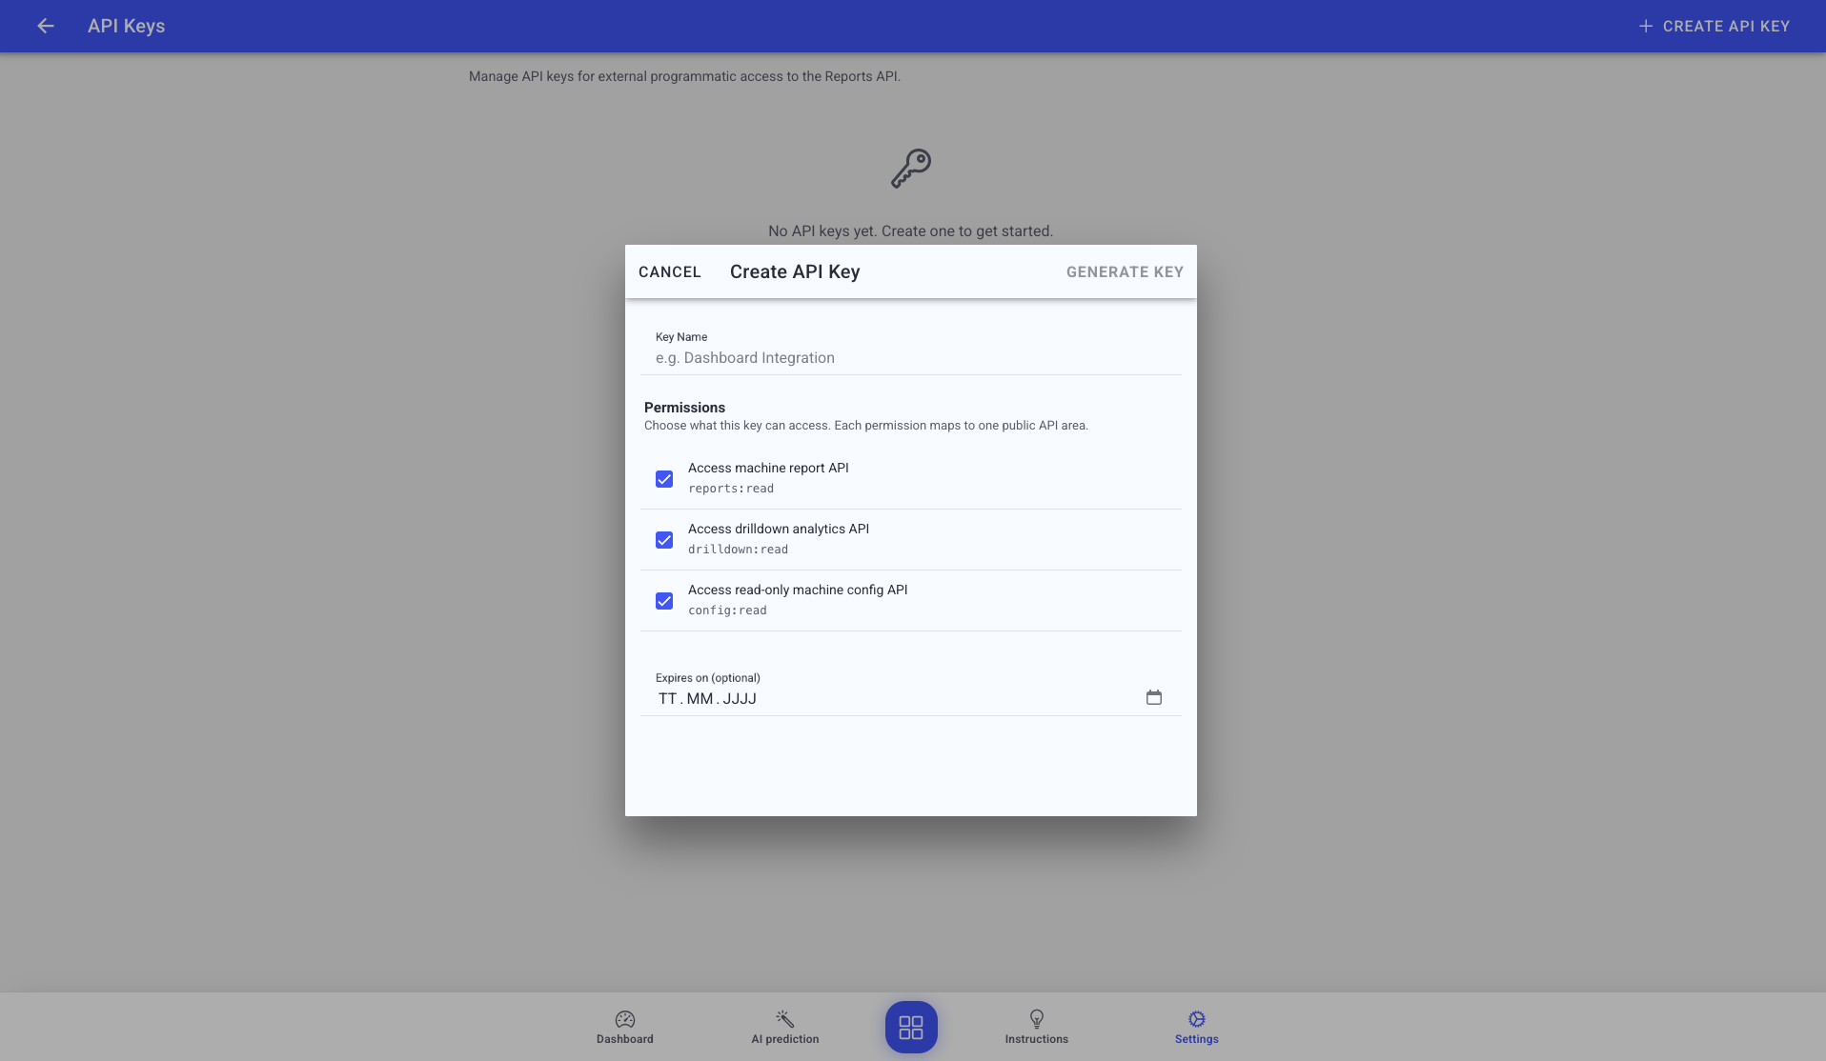The image size is (1826, 1061).
Task: Switch to the Instructions tab
Action: pyautogui.click(x=1037, y=1028)
